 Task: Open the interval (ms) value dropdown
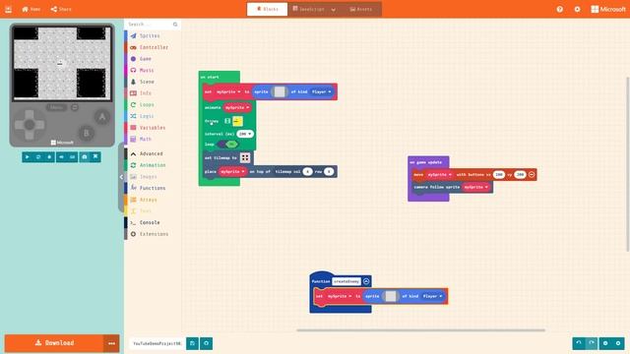(245, 134)
